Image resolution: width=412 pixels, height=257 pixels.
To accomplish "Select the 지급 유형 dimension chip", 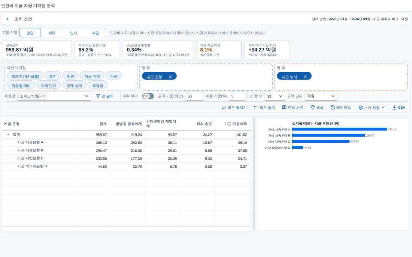I will coord(92,76).
